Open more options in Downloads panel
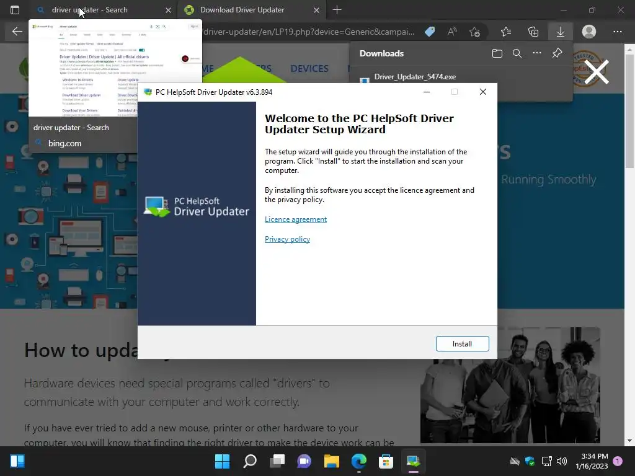 pos(536,53)
